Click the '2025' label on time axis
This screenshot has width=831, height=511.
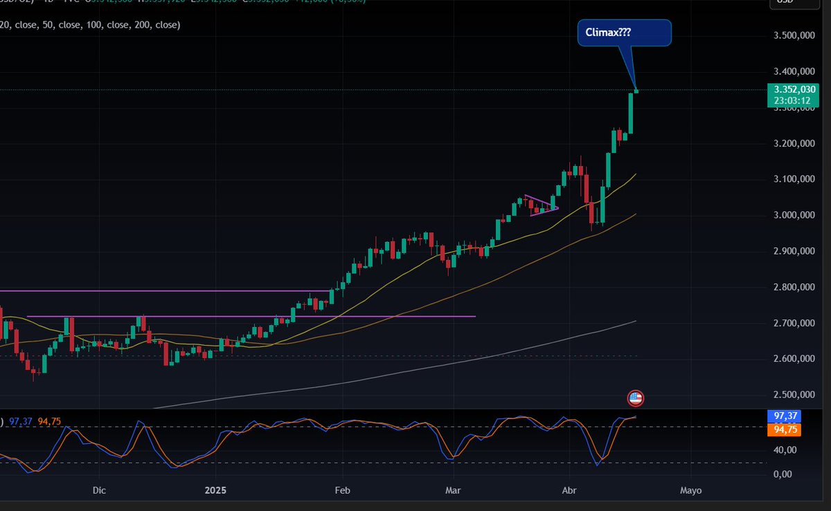click(x=216, y=490)
